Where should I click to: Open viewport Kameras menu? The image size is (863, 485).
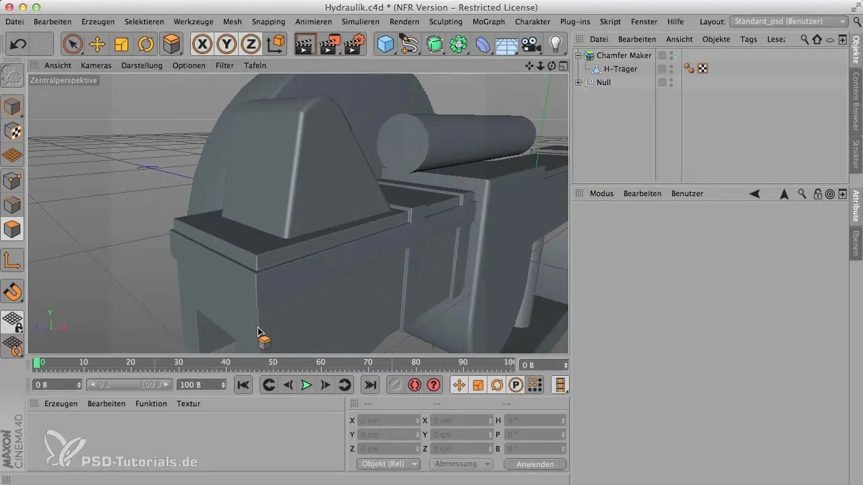coord(96,65)
